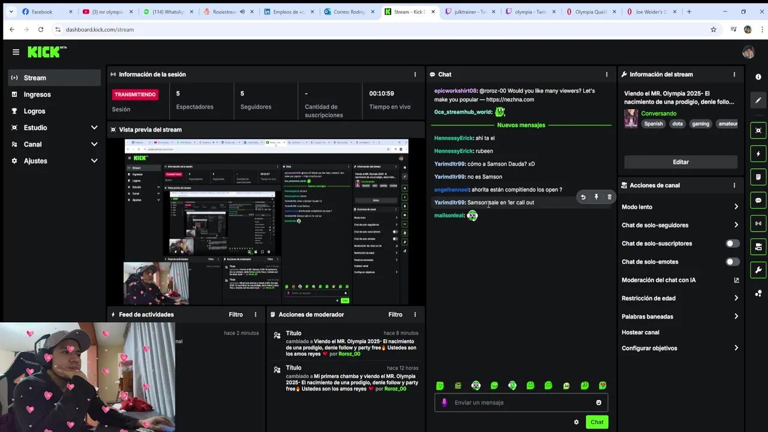Click the Kick logo

[47, 52]
